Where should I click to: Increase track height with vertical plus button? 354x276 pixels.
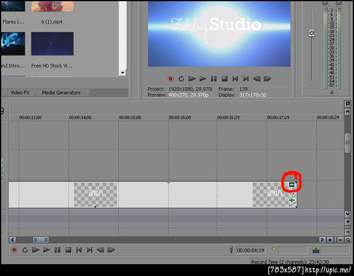pyautogui.click(x=348, y=222)
